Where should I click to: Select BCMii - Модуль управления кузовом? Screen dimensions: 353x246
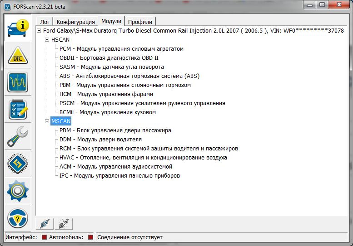[108, 112]
